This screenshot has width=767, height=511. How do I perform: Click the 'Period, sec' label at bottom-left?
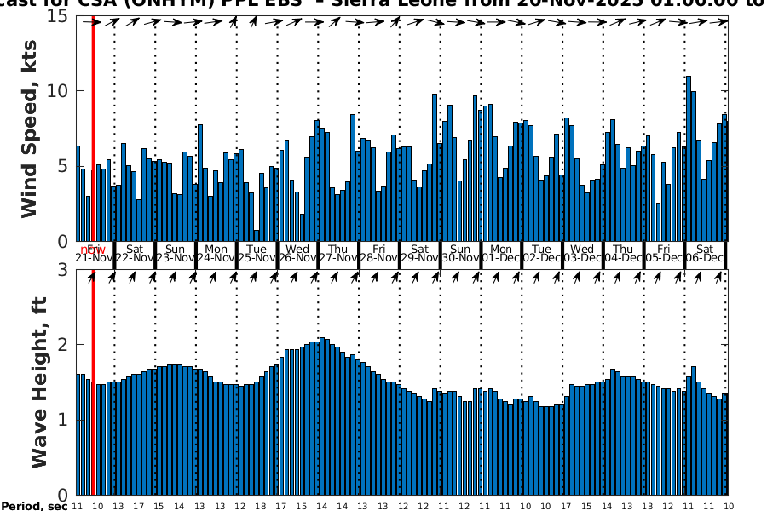(x=34, y=506)
